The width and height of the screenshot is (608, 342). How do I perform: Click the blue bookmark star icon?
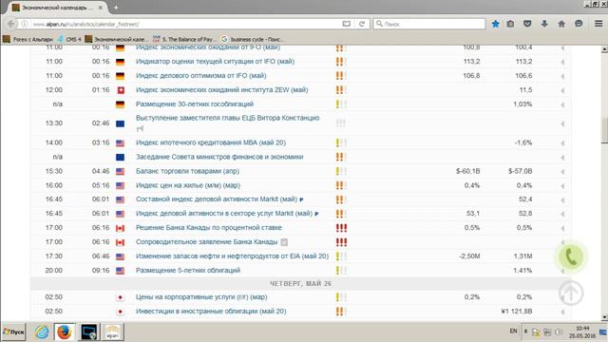click(x=495, y=24)
